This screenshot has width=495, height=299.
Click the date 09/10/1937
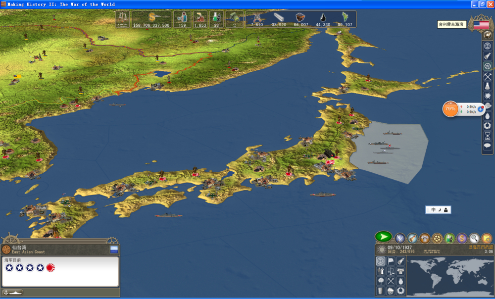point(399,248)
